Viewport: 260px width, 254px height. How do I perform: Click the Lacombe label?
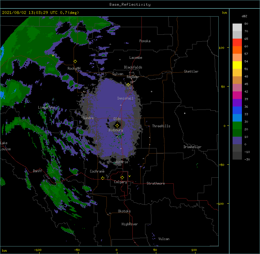(136, 58)
